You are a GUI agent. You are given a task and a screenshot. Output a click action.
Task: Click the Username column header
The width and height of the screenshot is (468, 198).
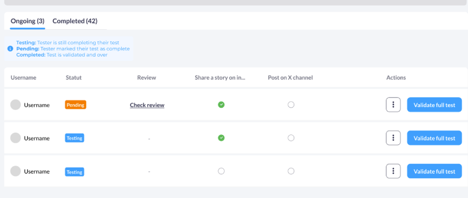23,78
